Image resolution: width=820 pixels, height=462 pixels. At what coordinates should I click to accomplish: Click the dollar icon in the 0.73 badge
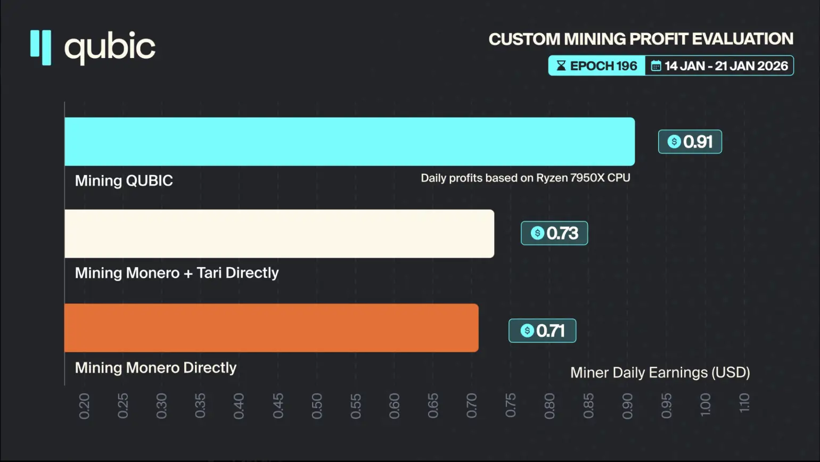click(537, 233)
